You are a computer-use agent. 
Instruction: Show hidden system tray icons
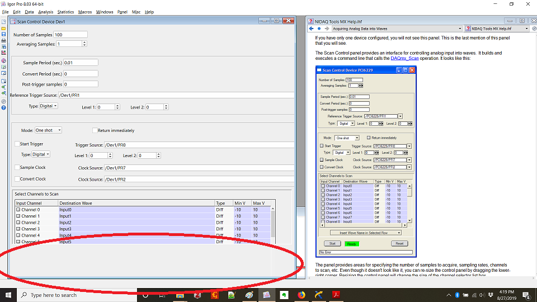tap(449, 295)
